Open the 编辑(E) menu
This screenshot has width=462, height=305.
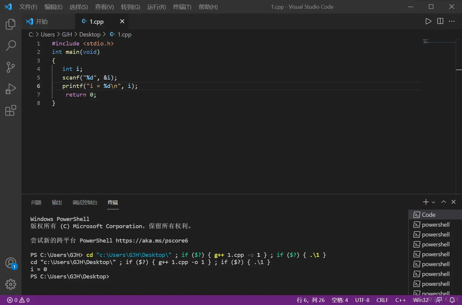click(53, 7)
